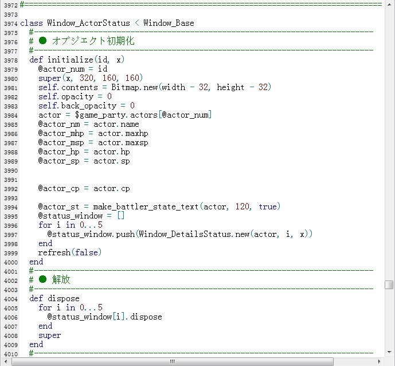Click the horizontal scrollbar left arrow
395x366 pixels.
click(x=6, y=361)
